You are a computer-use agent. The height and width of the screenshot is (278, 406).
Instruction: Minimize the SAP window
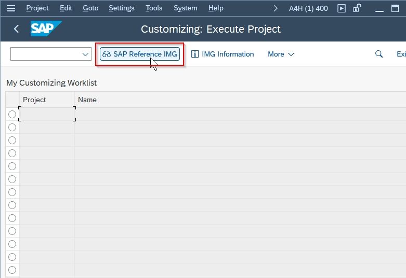point(379,10)
